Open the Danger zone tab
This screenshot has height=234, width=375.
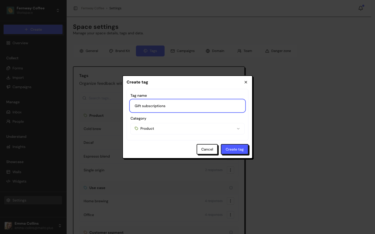(278, 51)
